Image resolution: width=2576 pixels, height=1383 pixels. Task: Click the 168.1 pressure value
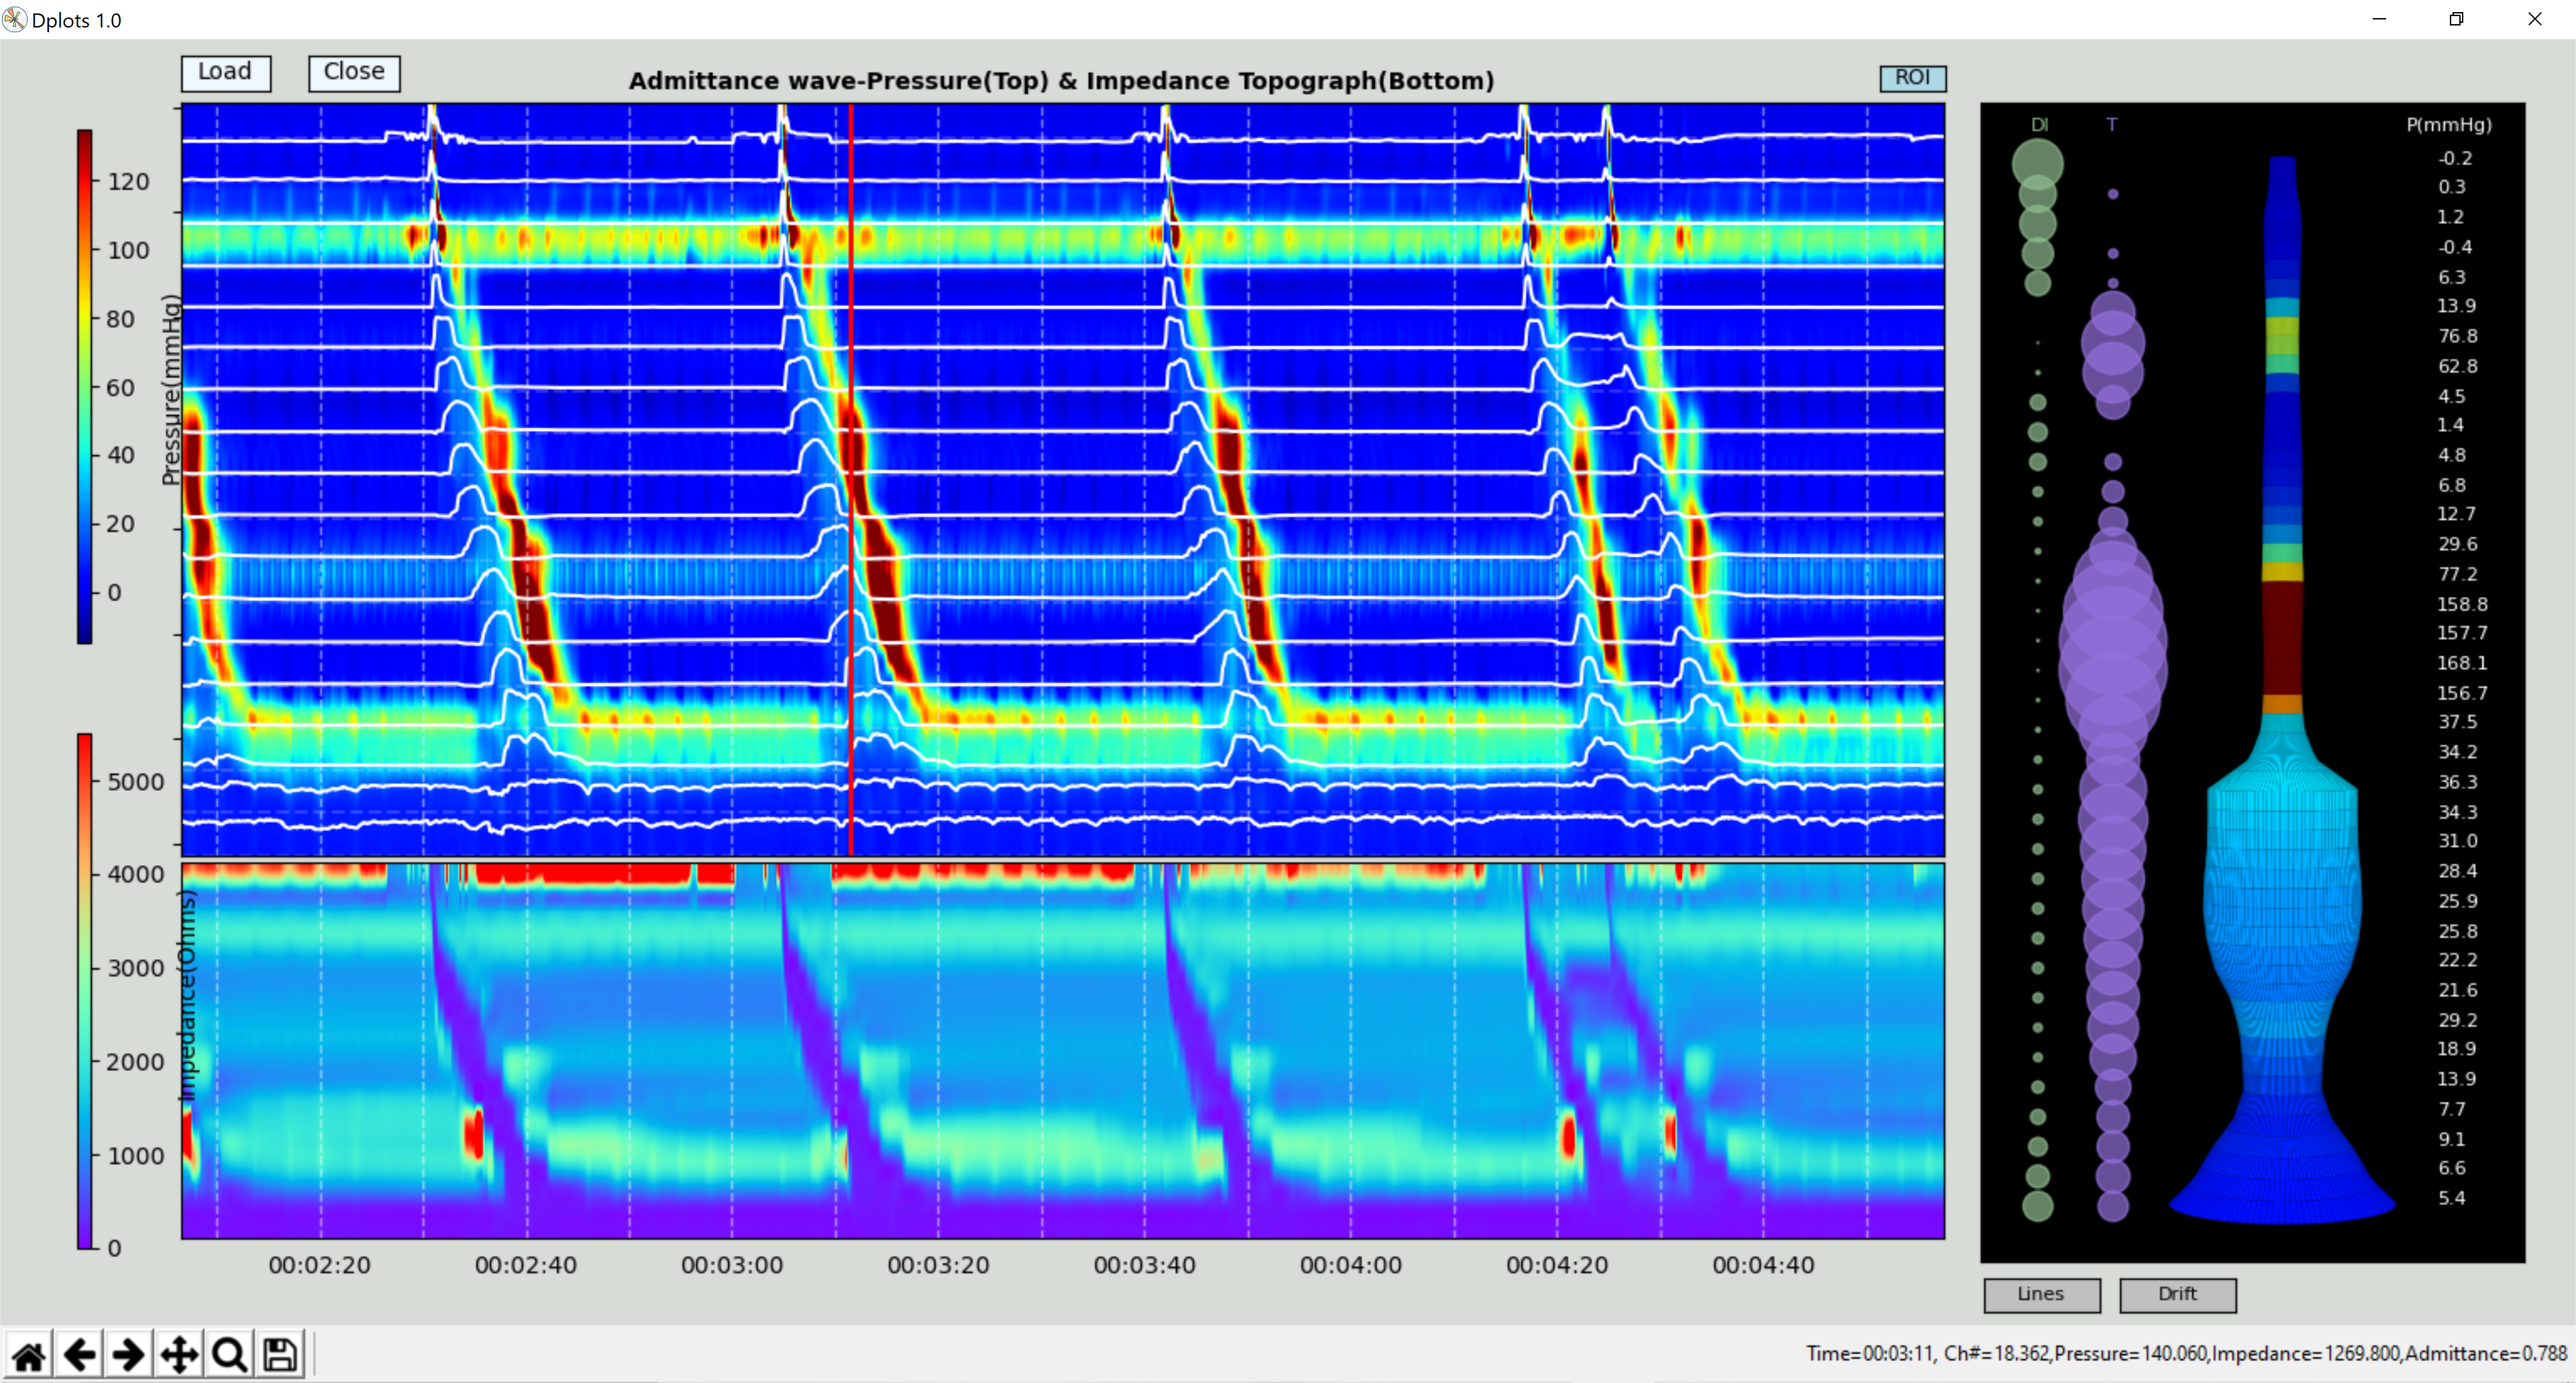coord(2461,663)
